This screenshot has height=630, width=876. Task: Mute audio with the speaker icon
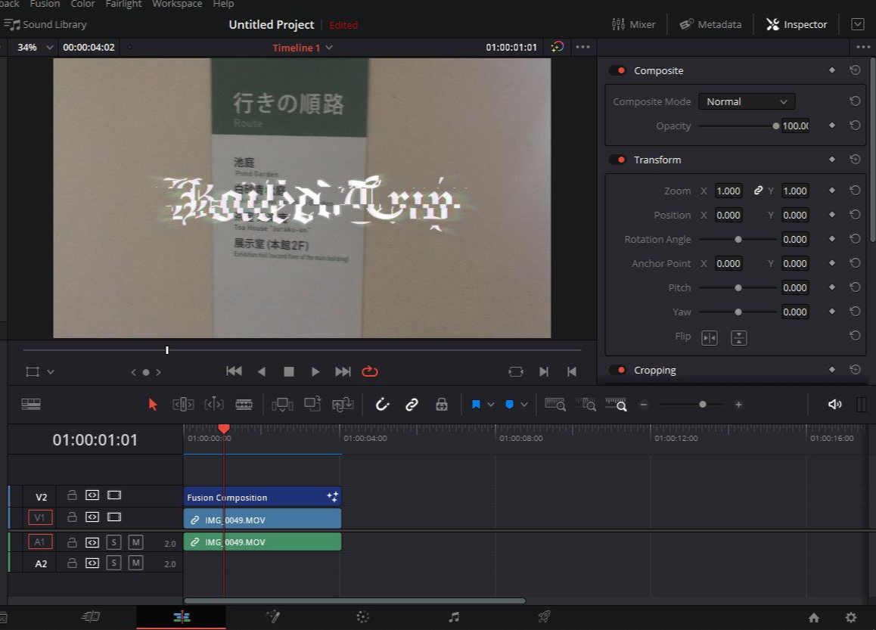point(834,405)
